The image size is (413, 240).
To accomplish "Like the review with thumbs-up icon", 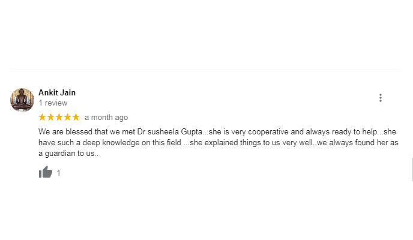I will click(x=46, y=172).
